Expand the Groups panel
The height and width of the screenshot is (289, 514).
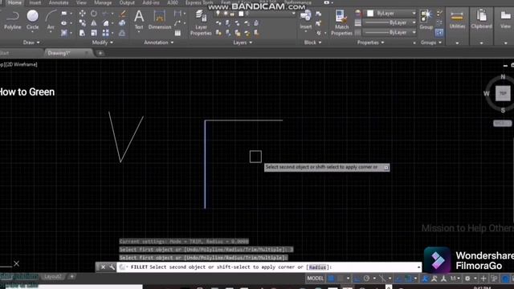coord(430,43)
